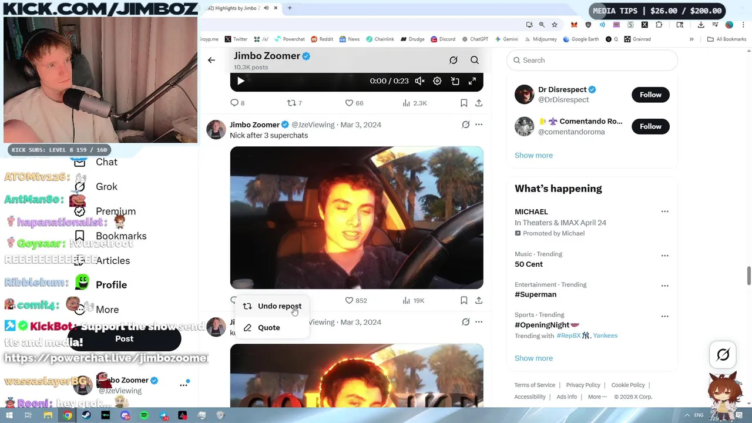Close the Highlights by Jimbo Z tab
752x423 pixels.
point(276,8)
